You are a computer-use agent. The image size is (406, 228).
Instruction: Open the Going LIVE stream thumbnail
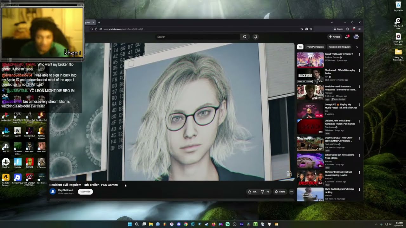tap(310, 110)
